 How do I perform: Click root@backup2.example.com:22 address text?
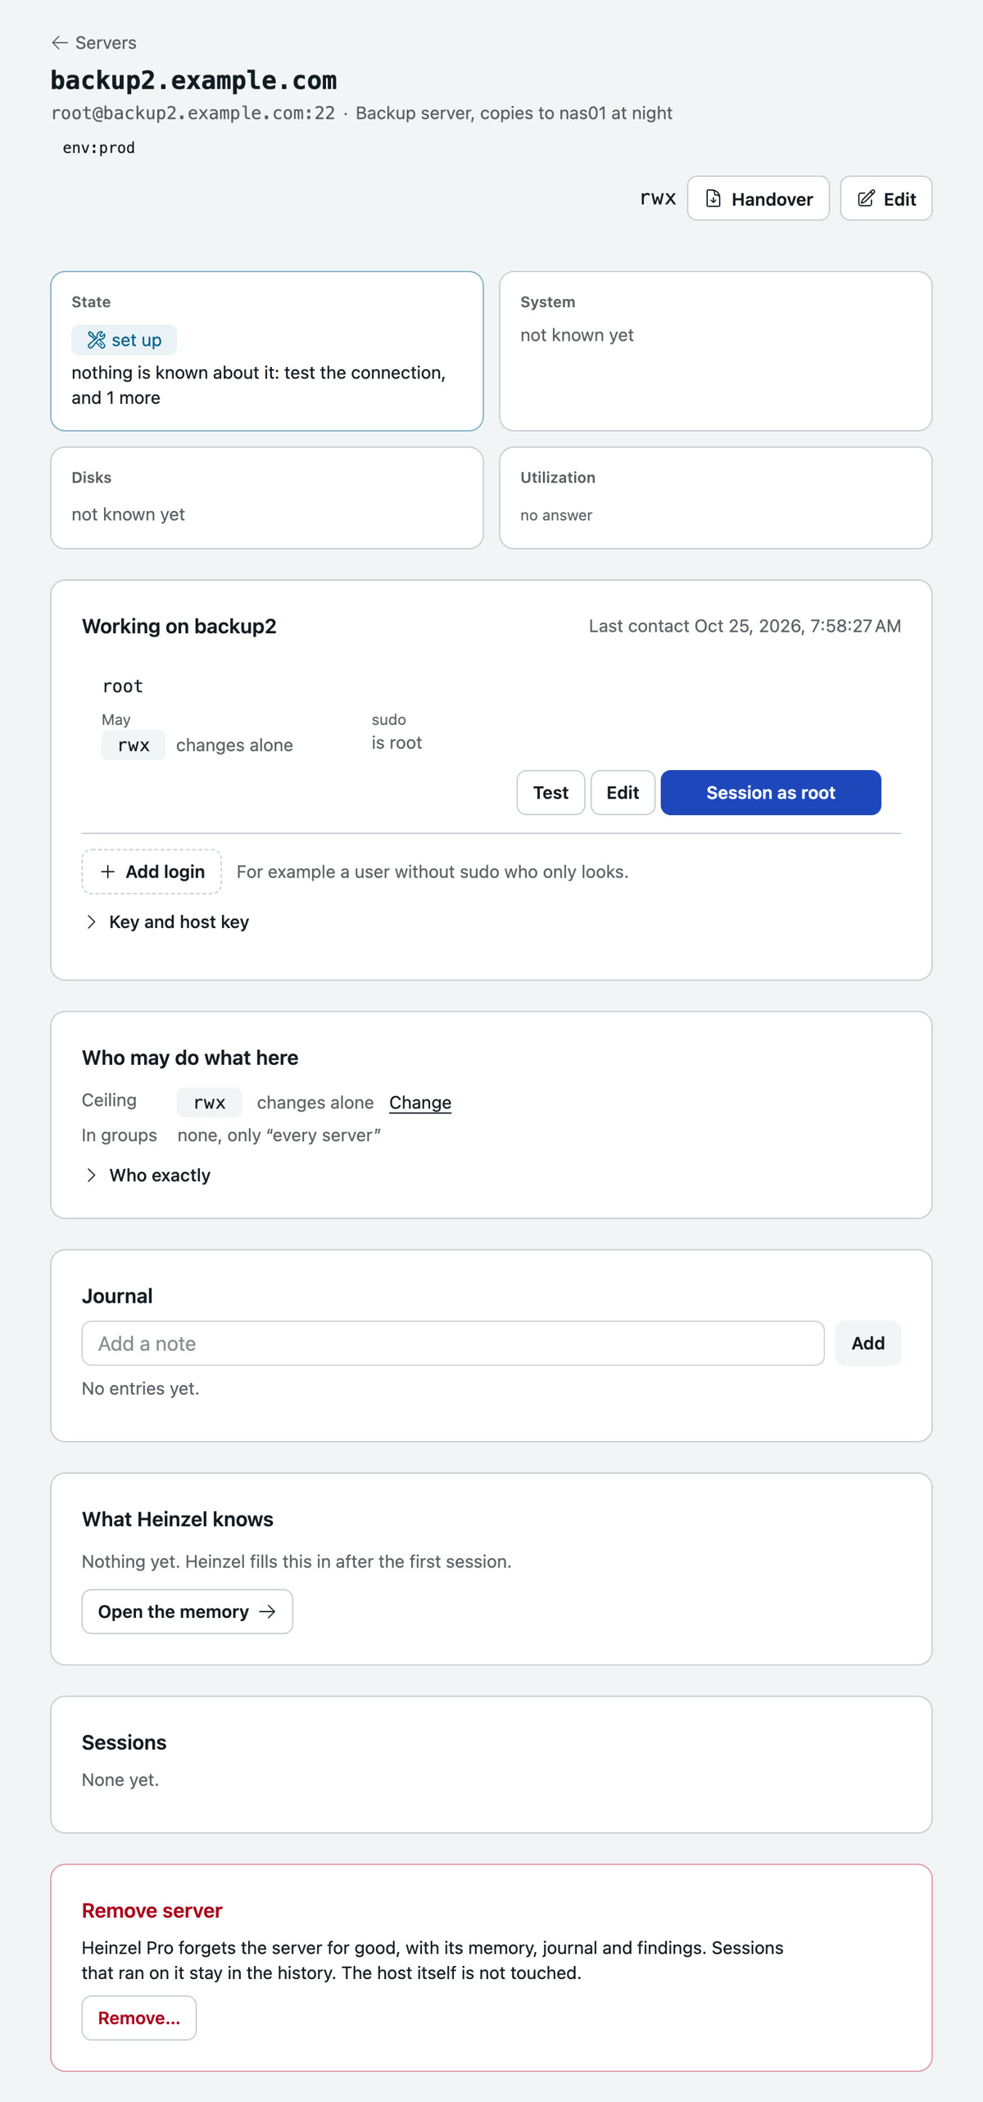[x=193, y=113]
